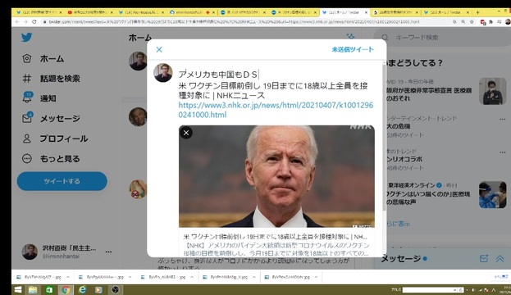
Task: Open options dots for entertainment trend
Action: [502, 119]
